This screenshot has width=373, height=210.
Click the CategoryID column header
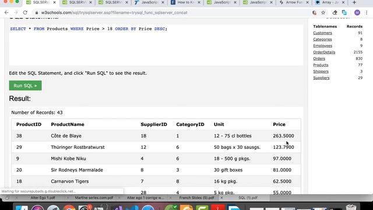click(x=190, y=124)
